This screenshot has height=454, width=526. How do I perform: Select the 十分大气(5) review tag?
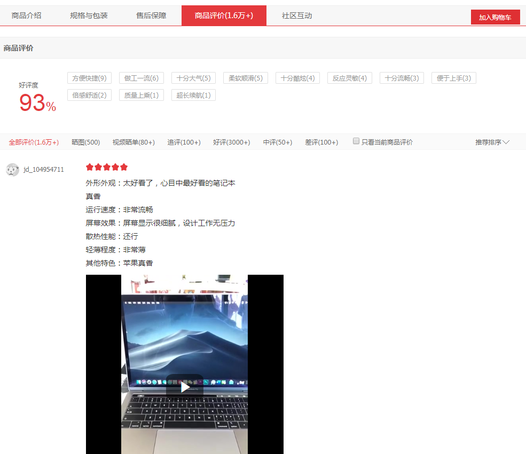click(x=193, y=78)
